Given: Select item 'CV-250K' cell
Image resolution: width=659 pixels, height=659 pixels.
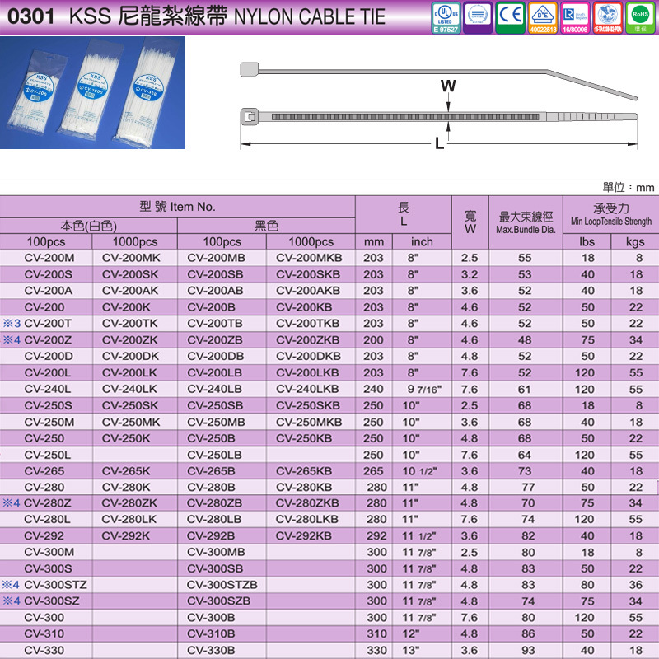Looking at the screenshot, I should tap(126, 438).
